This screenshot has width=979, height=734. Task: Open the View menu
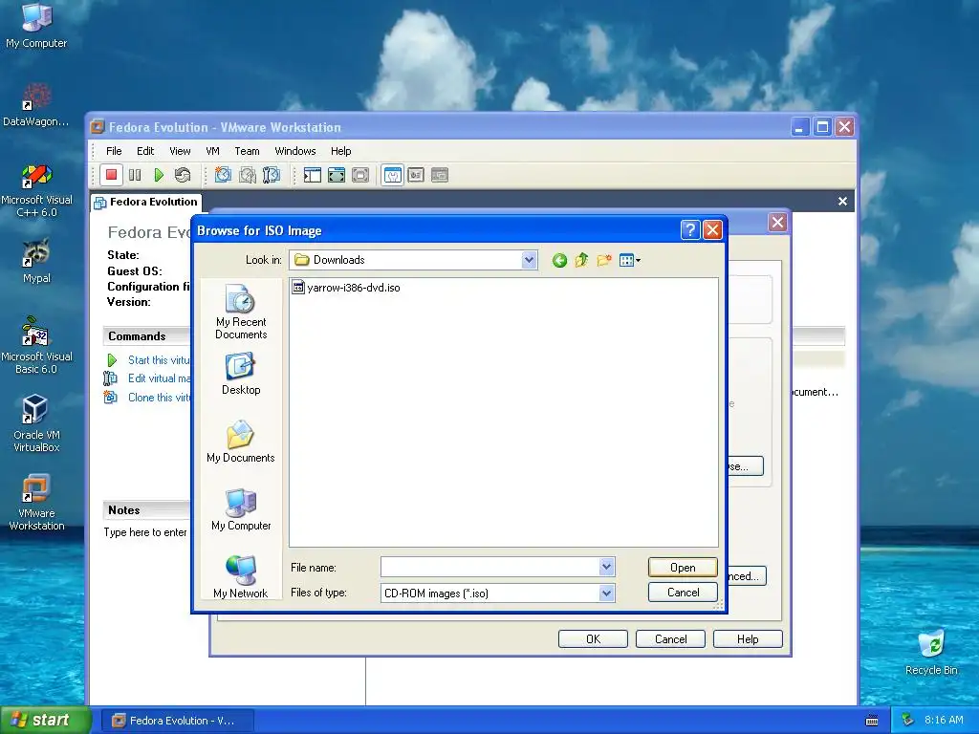(180, 151)
